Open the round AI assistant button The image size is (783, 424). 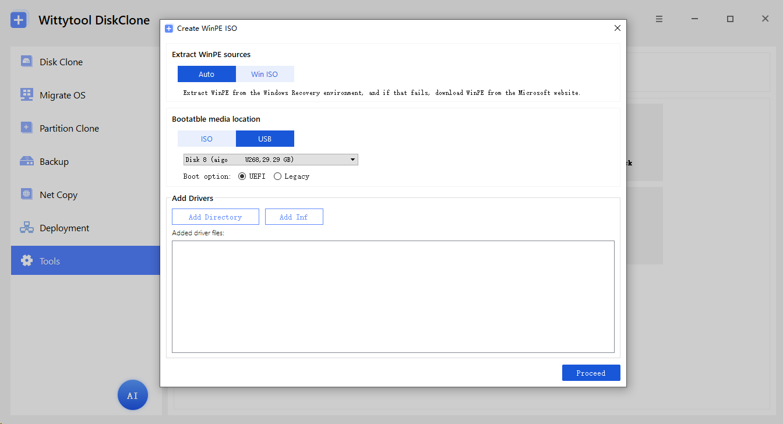133,395
